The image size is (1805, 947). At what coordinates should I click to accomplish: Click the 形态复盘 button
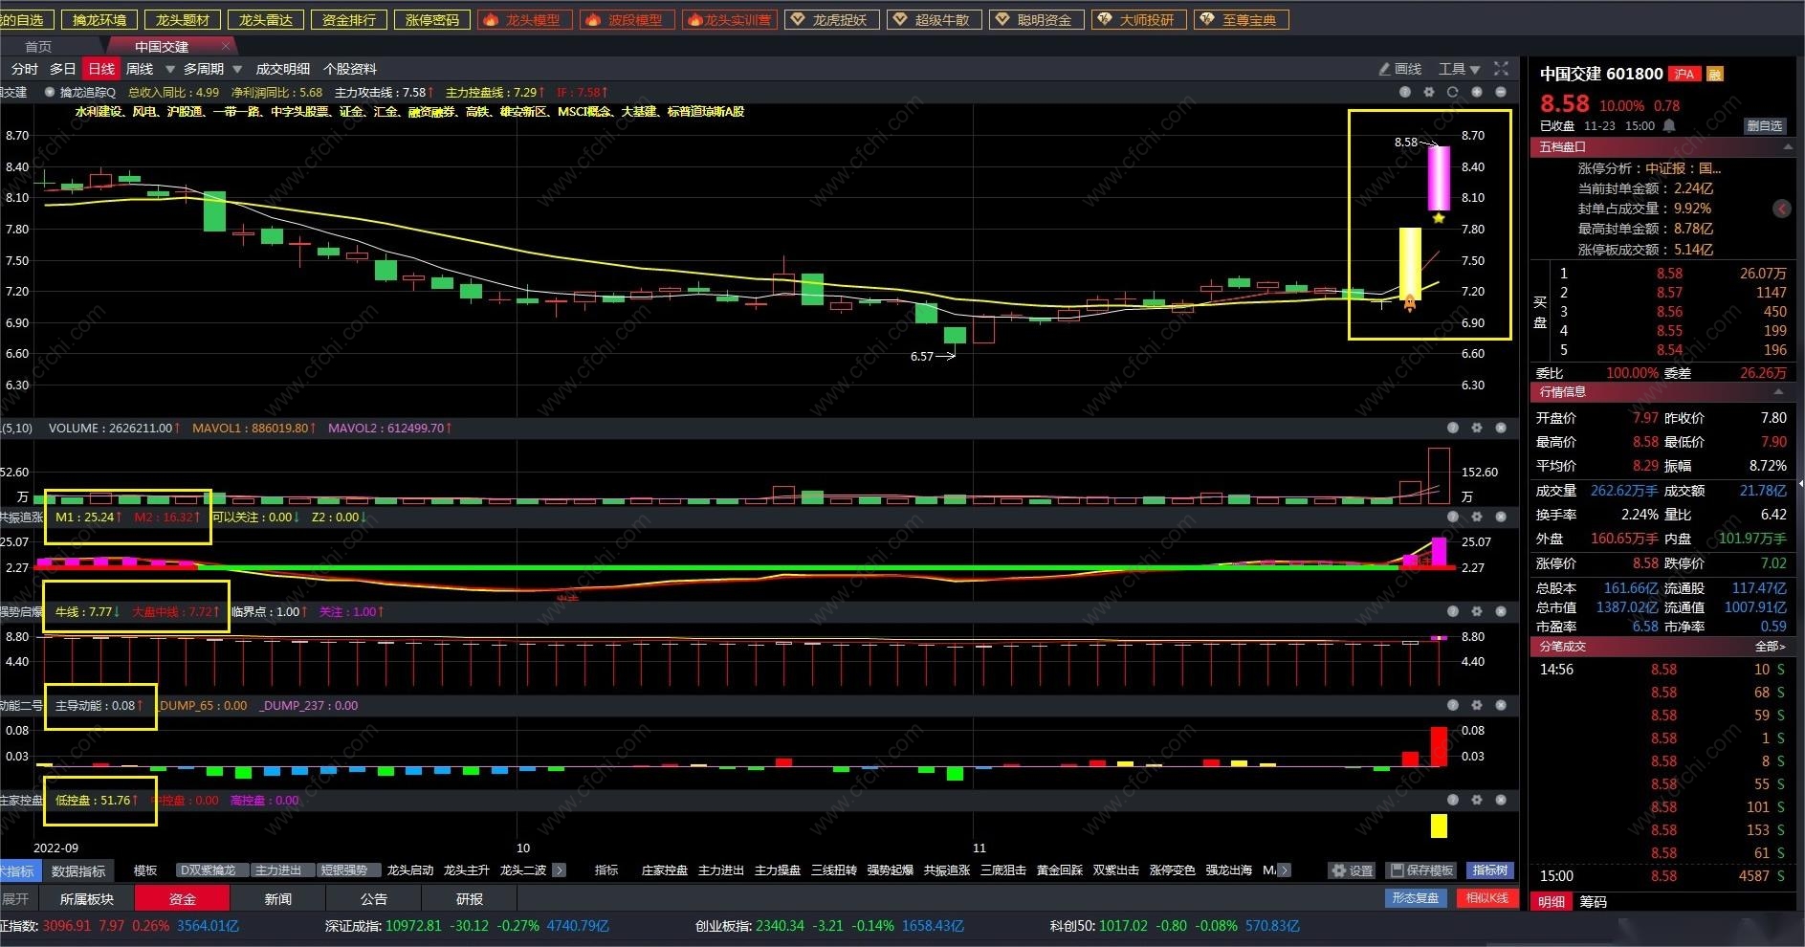coord(1416,898)
